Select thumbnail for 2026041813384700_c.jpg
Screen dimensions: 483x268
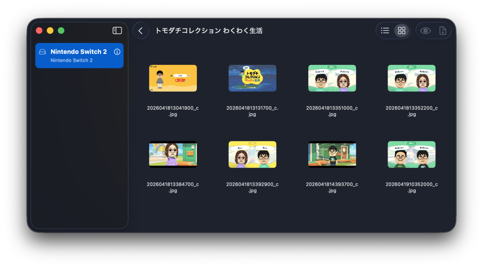pos(173,155)
